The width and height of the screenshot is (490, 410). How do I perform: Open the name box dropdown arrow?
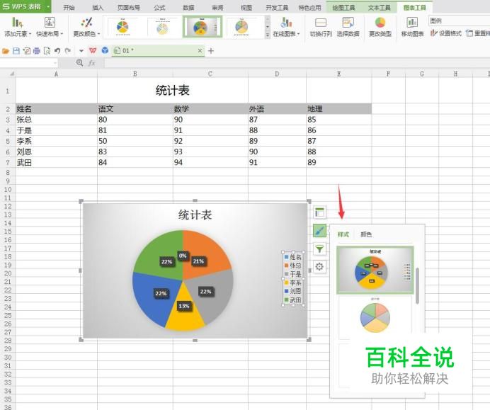pyautogui.click(x=55, y=63)
